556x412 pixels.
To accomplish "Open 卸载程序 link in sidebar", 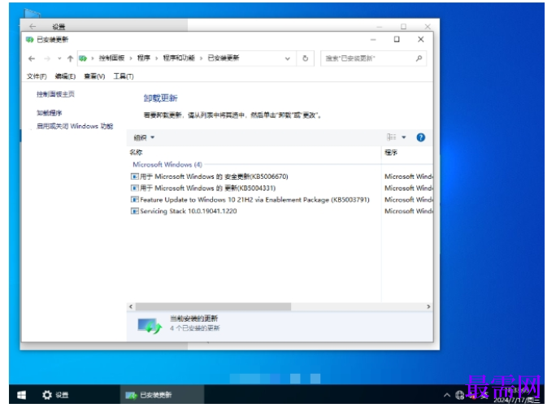I will click(x=49, y=113).
